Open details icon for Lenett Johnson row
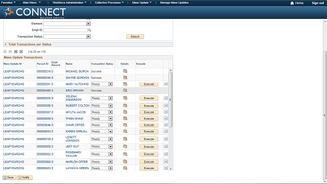 click(125, 139)
